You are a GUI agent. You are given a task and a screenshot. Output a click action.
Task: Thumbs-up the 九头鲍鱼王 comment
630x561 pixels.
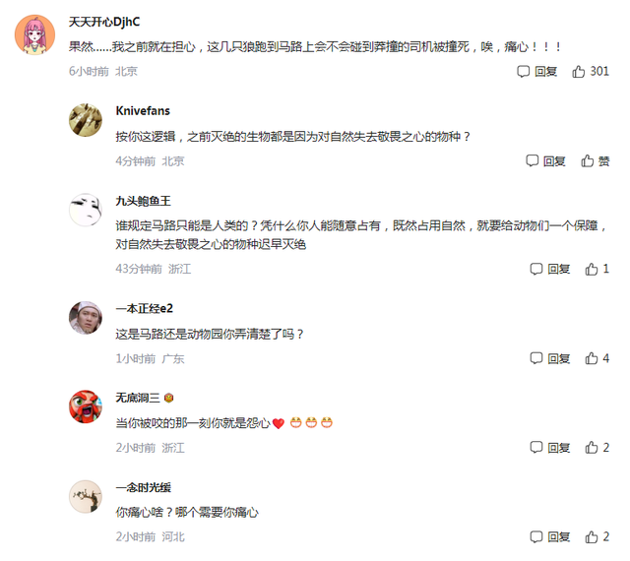591,269
